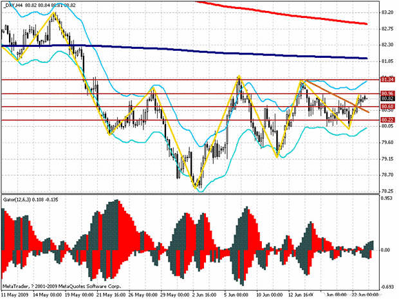Viewport: 399px width, 299px height.
Task: Click the 83.20 price axis label
Action: click(x=387, y=12)
